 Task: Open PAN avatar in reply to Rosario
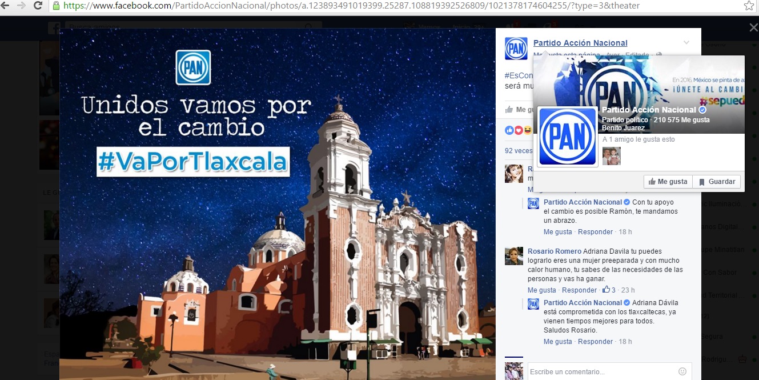click(533, 304)
